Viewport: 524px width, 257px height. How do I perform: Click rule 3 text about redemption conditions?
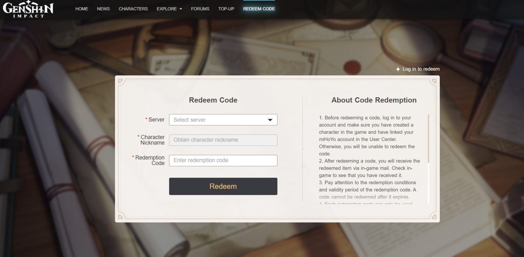pos(368,190)
